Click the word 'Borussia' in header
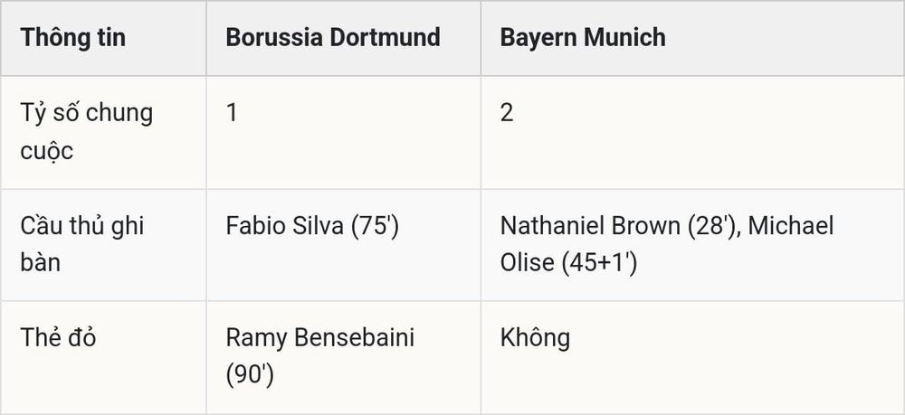This screenshot has height=415, width=905. [x=274, y=37]
